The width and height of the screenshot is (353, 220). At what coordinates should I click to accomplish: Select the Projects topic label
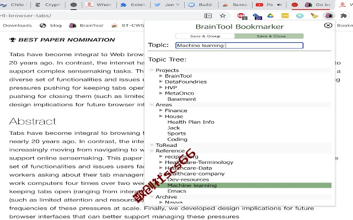[167, 70]
